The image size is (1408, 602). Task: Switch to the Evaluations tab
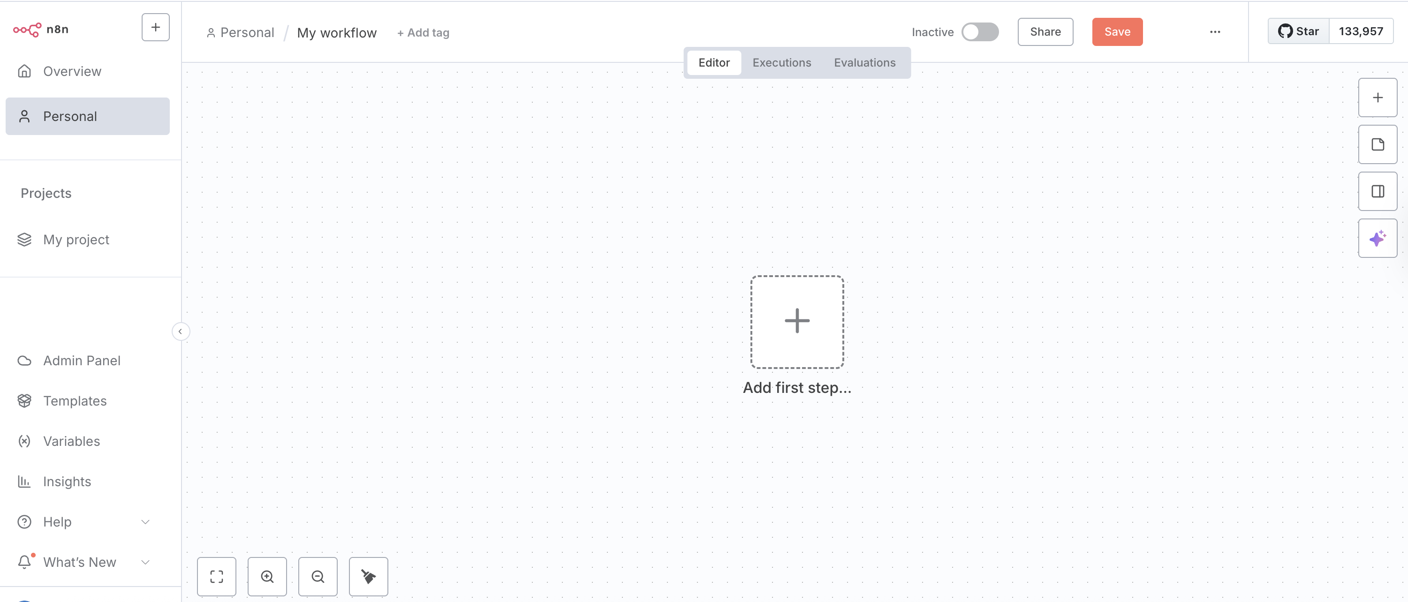coord(864,63)
